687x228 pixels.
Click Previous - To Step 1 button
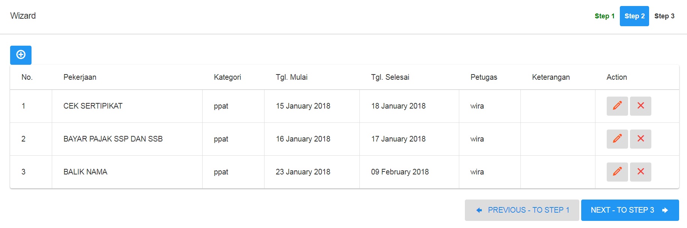point(522,210)
